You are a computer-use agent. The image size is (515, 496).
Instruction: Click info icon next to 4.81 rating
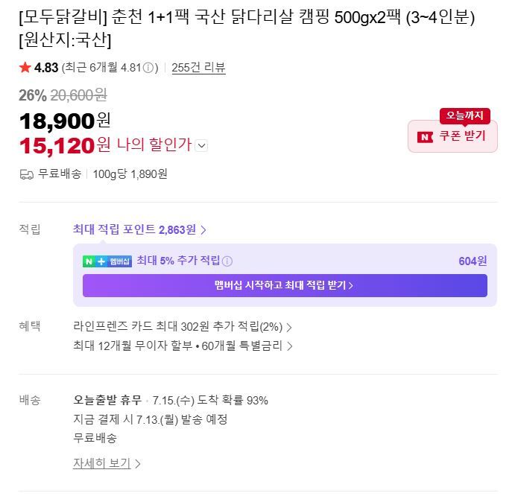tap(148, 68)
